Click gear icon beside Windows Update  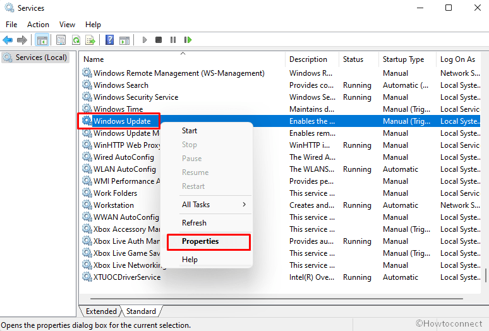click(87, 121)
